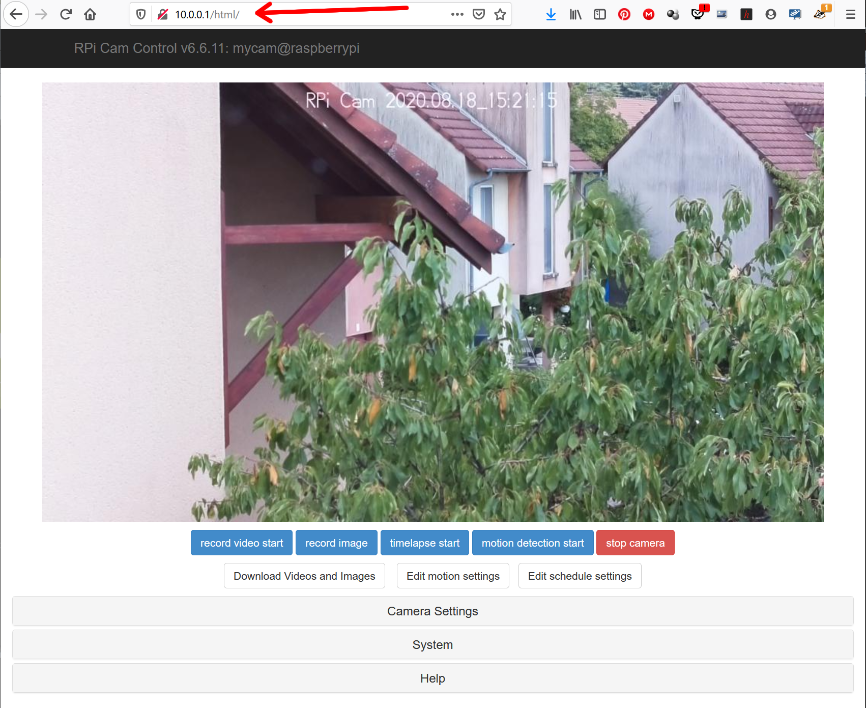This screenshot has height=708, width=866.
Task: Open Edit motion settings
Action: [x=453, y=576]
